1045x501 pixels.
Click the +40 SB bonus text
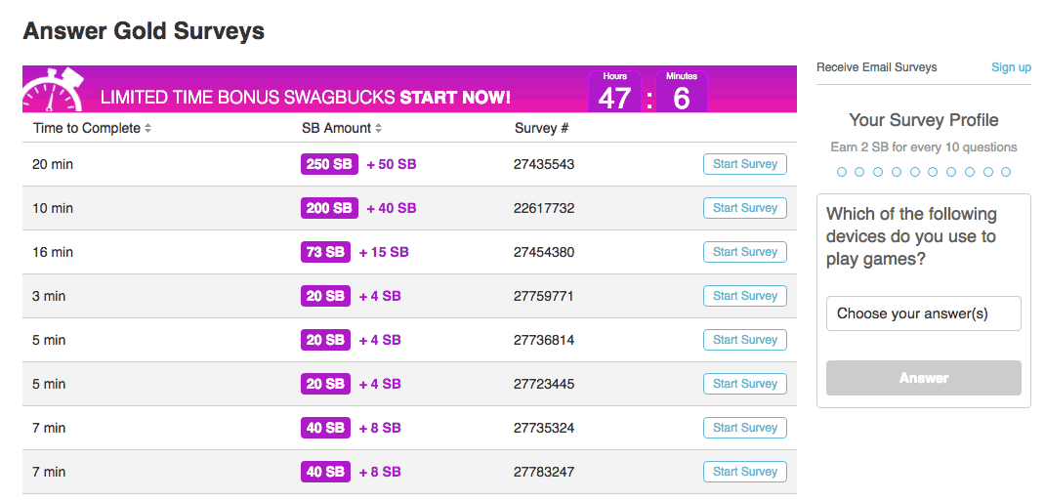[x=392, y=208]
